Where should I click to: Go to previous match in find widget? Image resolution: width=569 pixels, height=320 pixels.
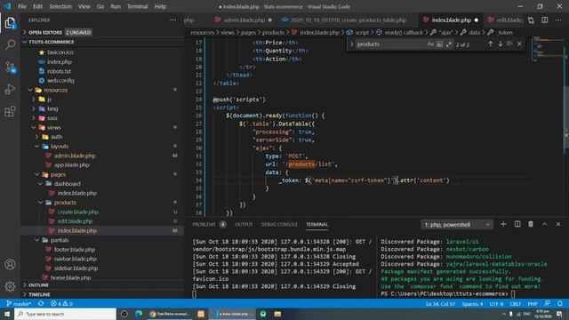coord(490,44)
